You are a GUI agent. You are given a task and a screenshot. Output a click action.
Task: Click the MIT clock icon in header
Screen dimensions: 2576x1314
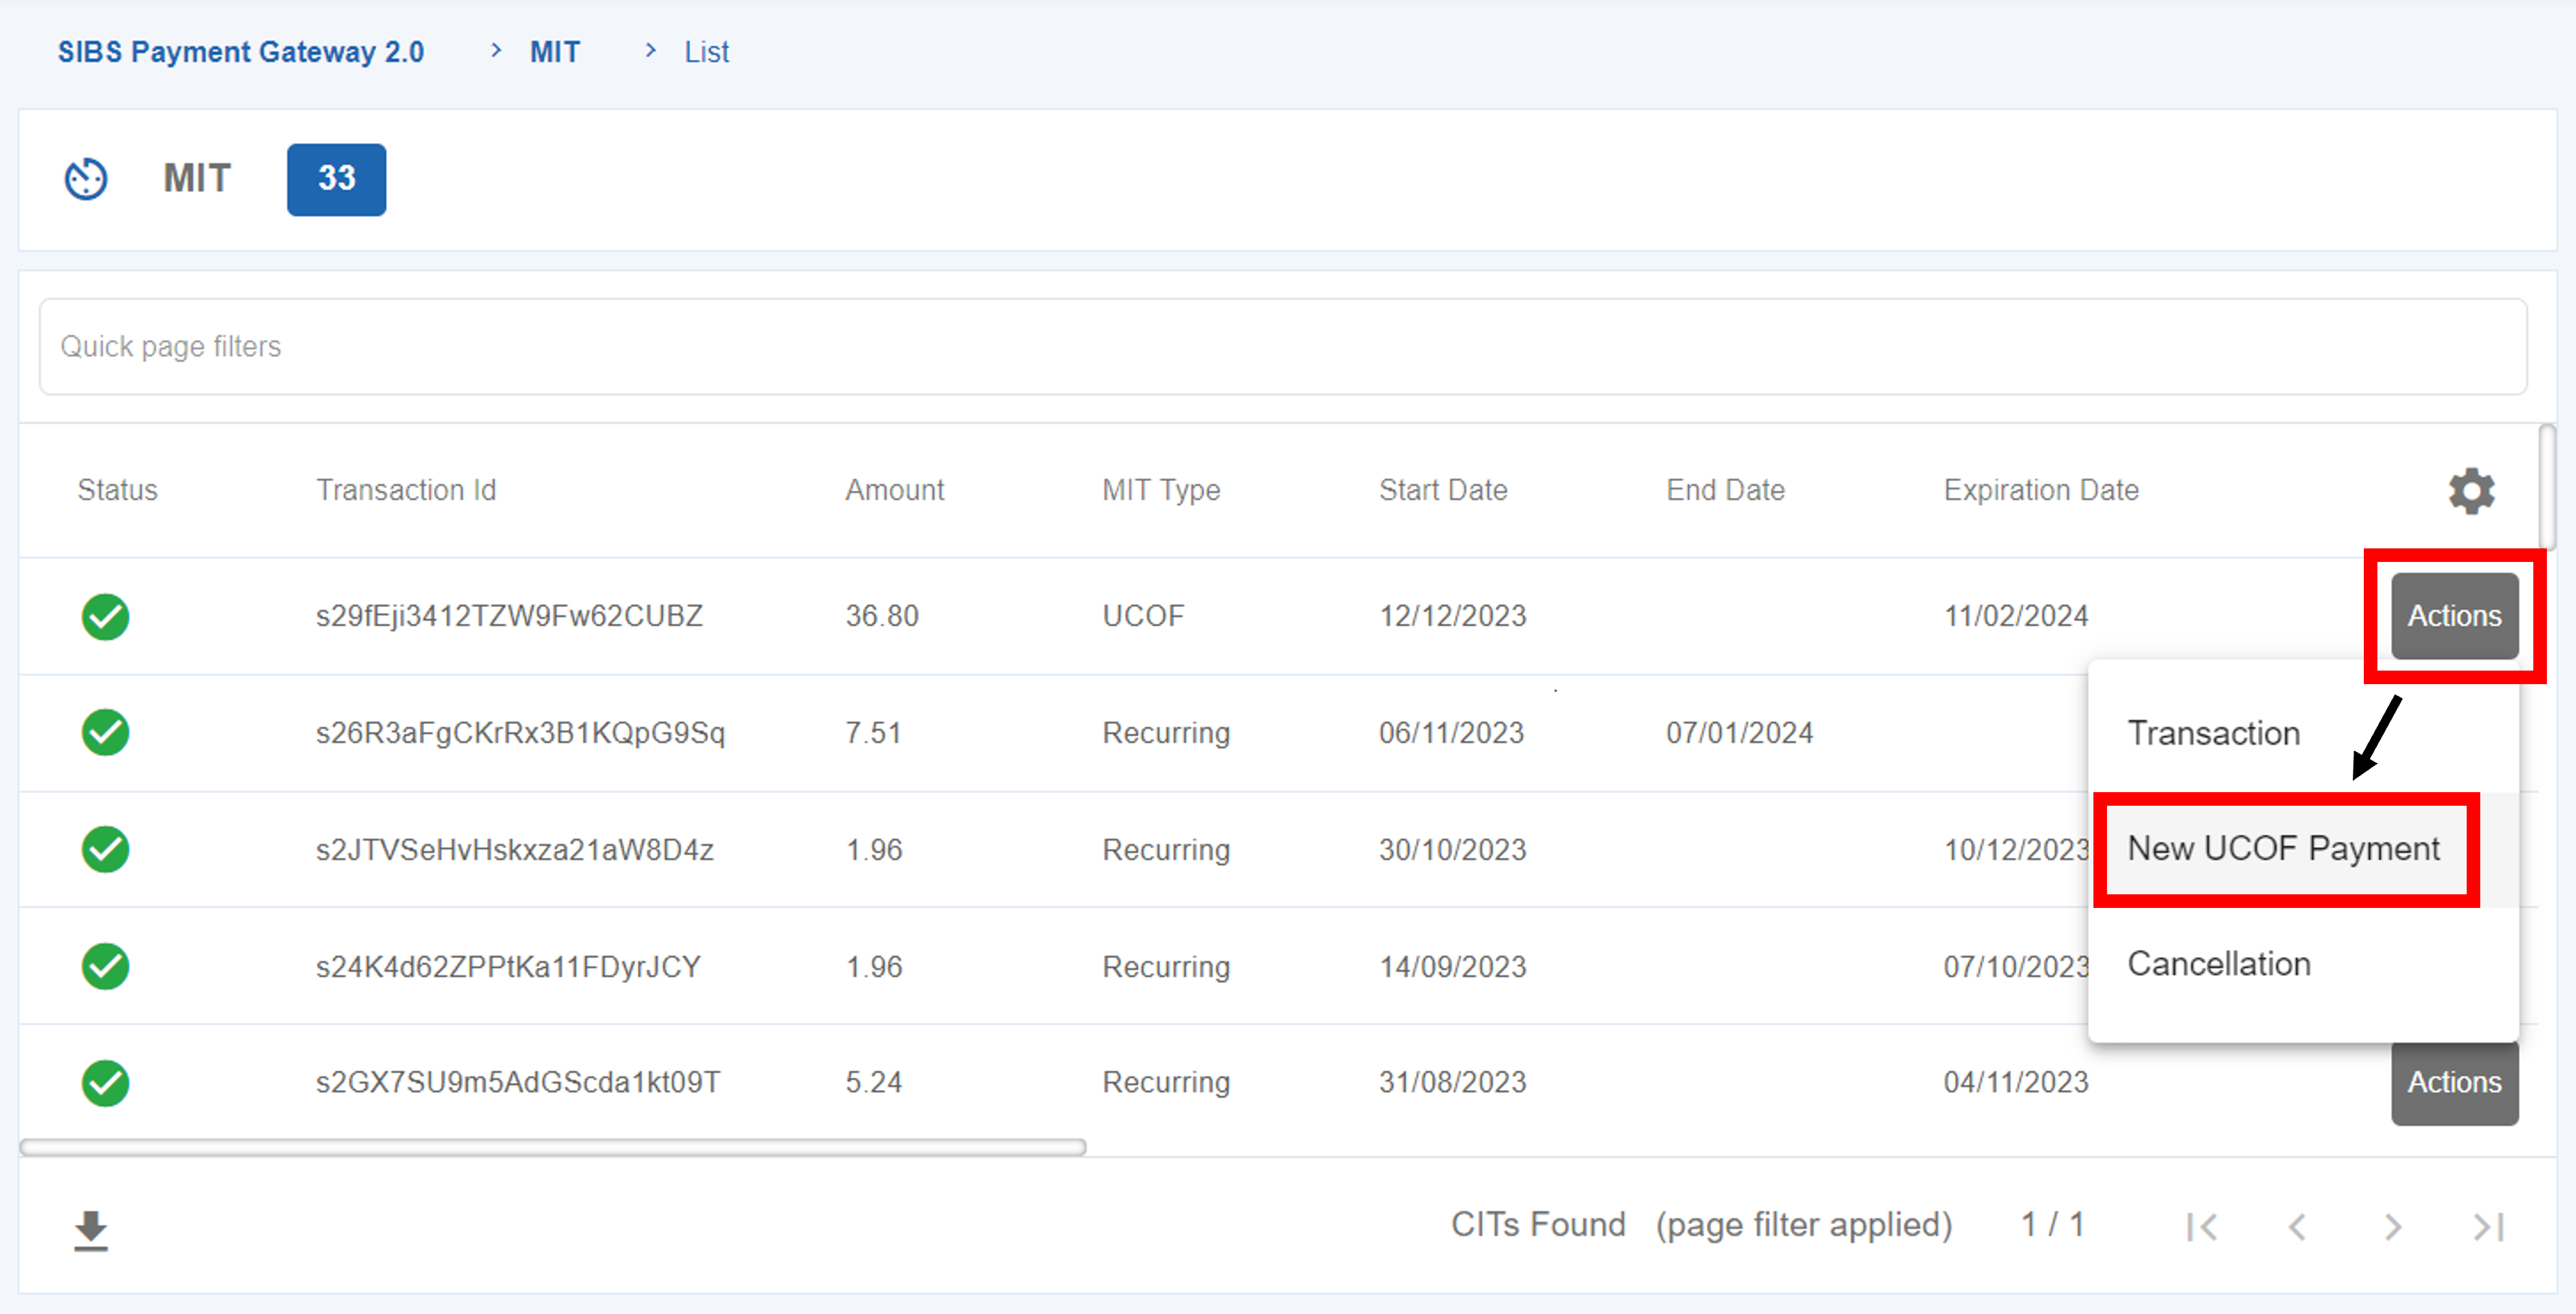[86, 179]
